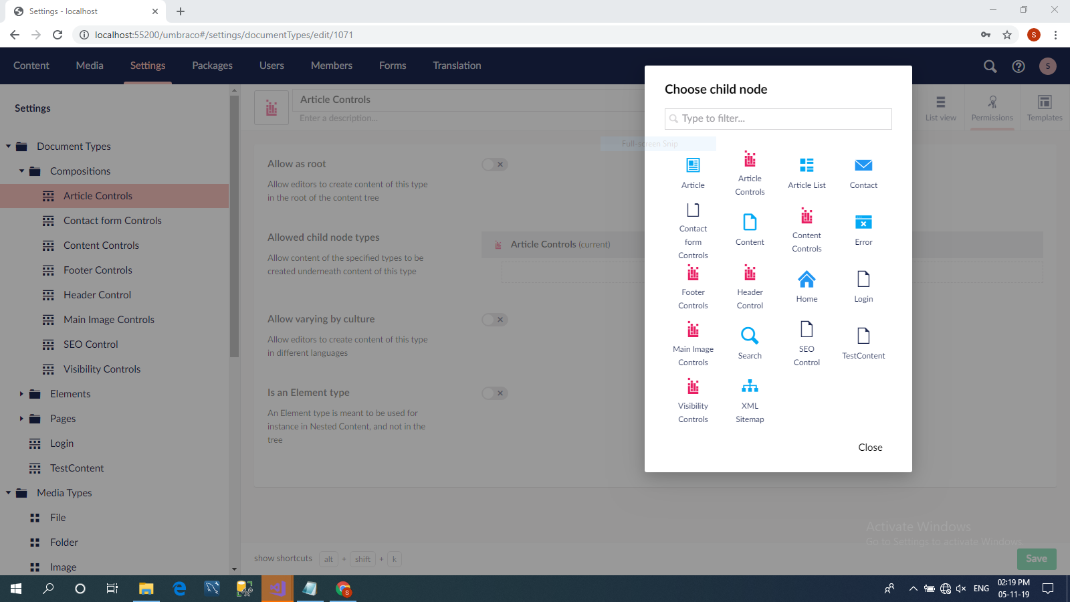This screenshot has height=602, width=1070.
Task: Toggle the Is an Element type switch
Action: [x=495, y=393]
